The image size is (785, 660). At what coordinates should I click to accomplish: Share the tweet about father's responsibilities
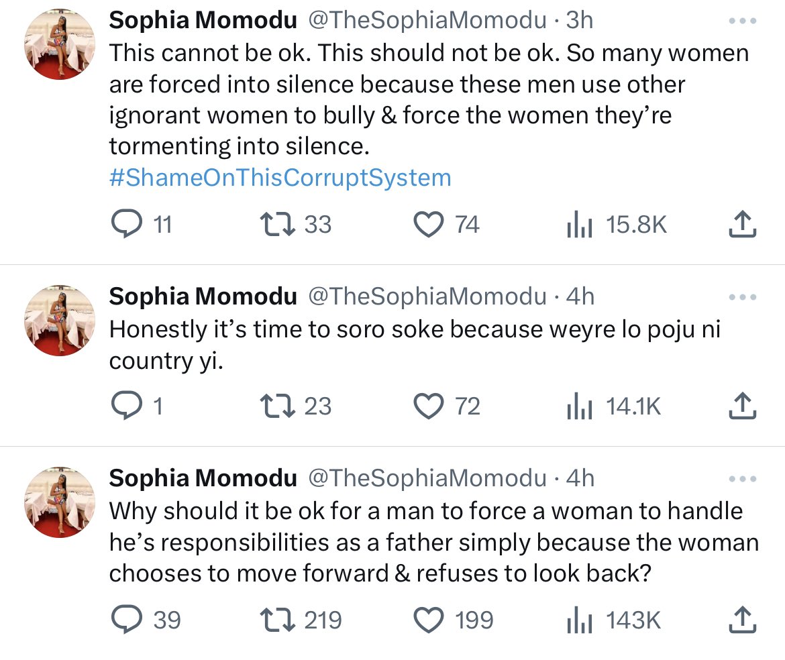(x=743, y=621)
